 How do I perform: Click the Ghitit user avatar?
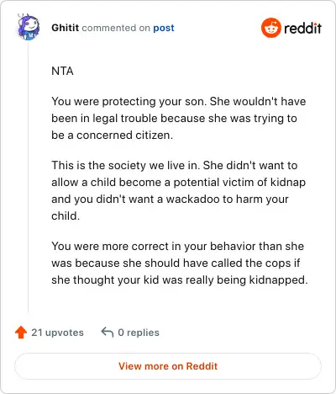click(29, 27)
